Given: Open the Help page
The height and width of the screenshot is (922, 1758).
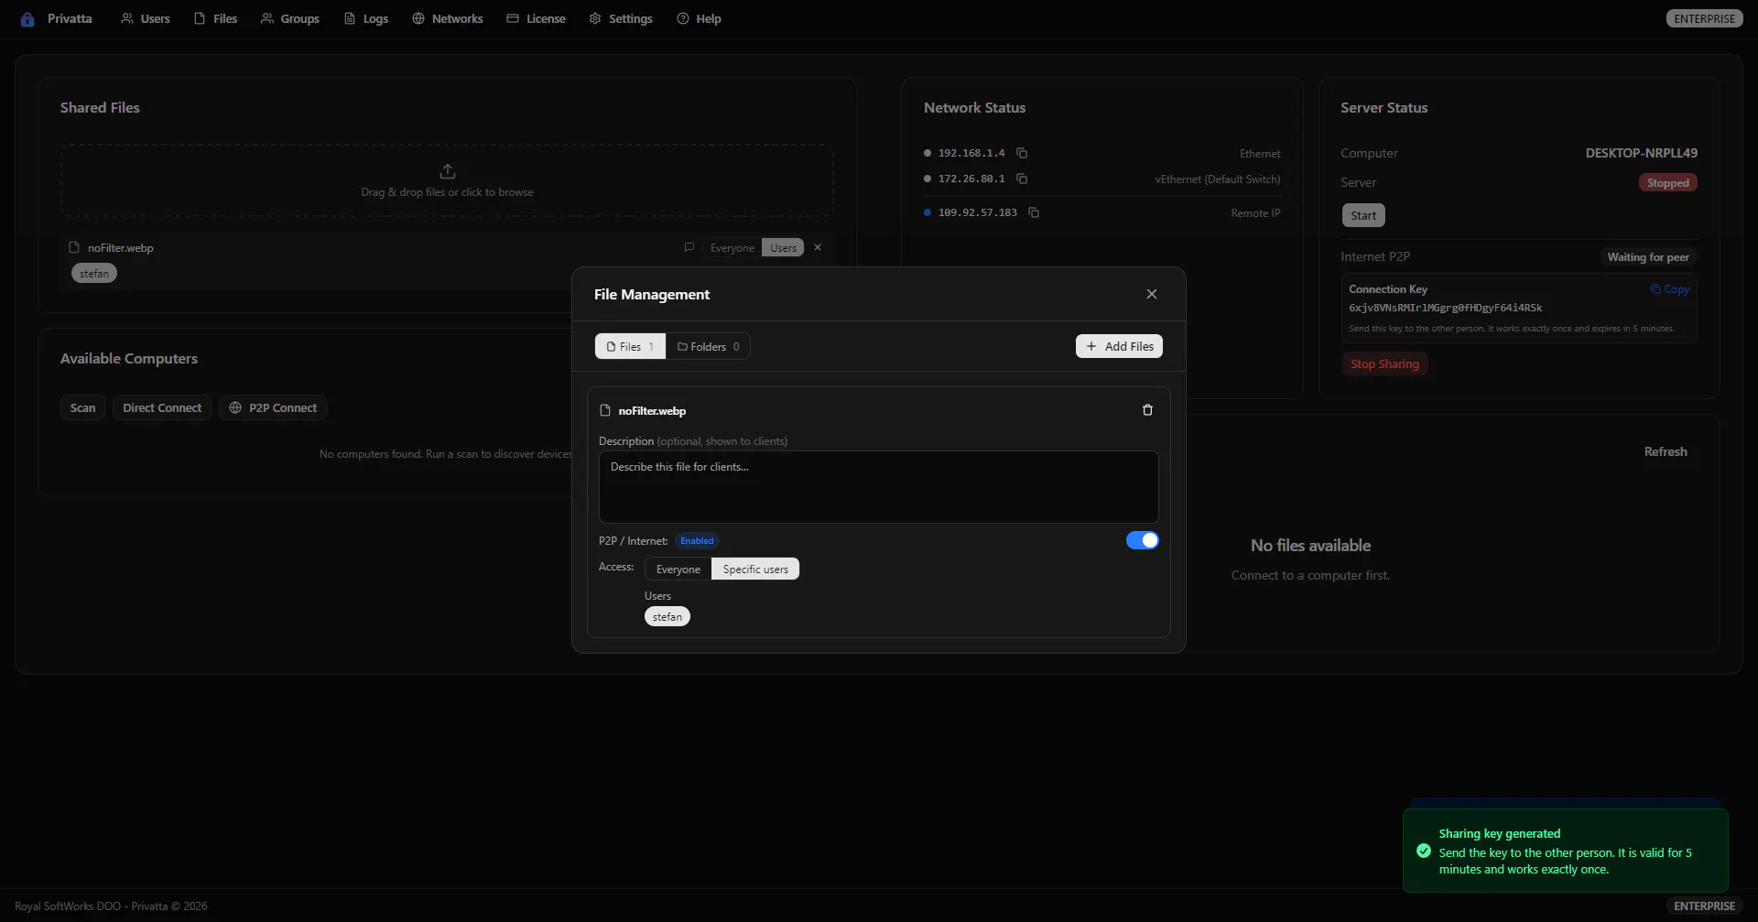Looking at the screenshot, I should point(700,18).
